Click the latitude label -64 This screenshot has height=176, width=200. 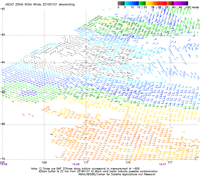[x=2, y=62]
